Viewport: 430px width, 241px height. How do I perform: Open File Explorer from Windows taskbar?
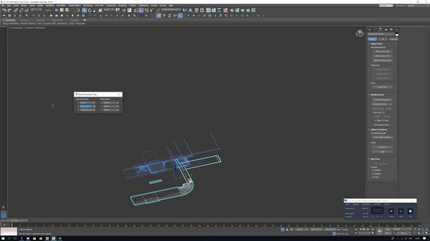[28, 238]
